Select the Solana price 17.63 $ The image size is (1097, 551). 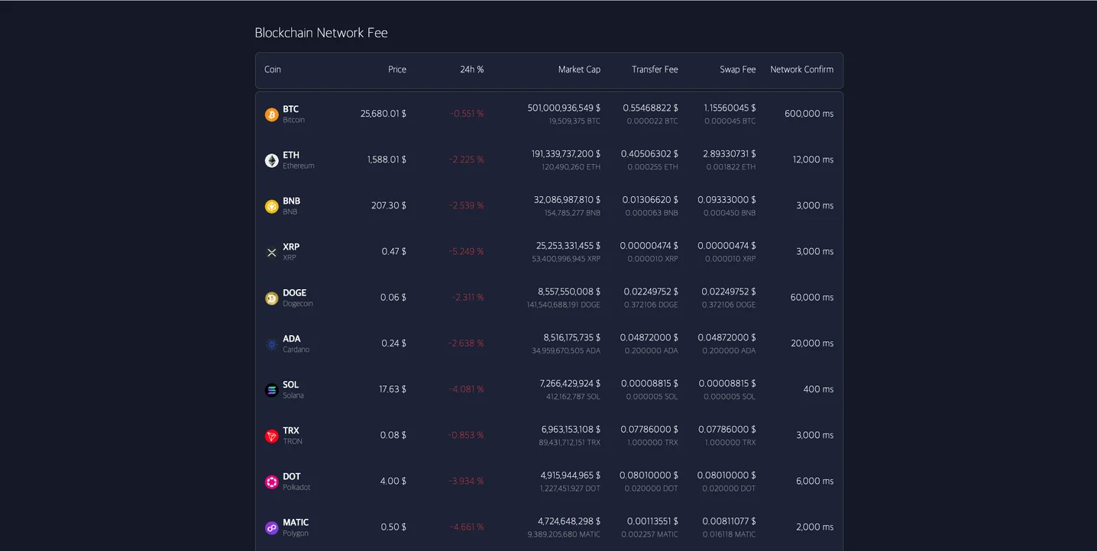tap(393, 389)
